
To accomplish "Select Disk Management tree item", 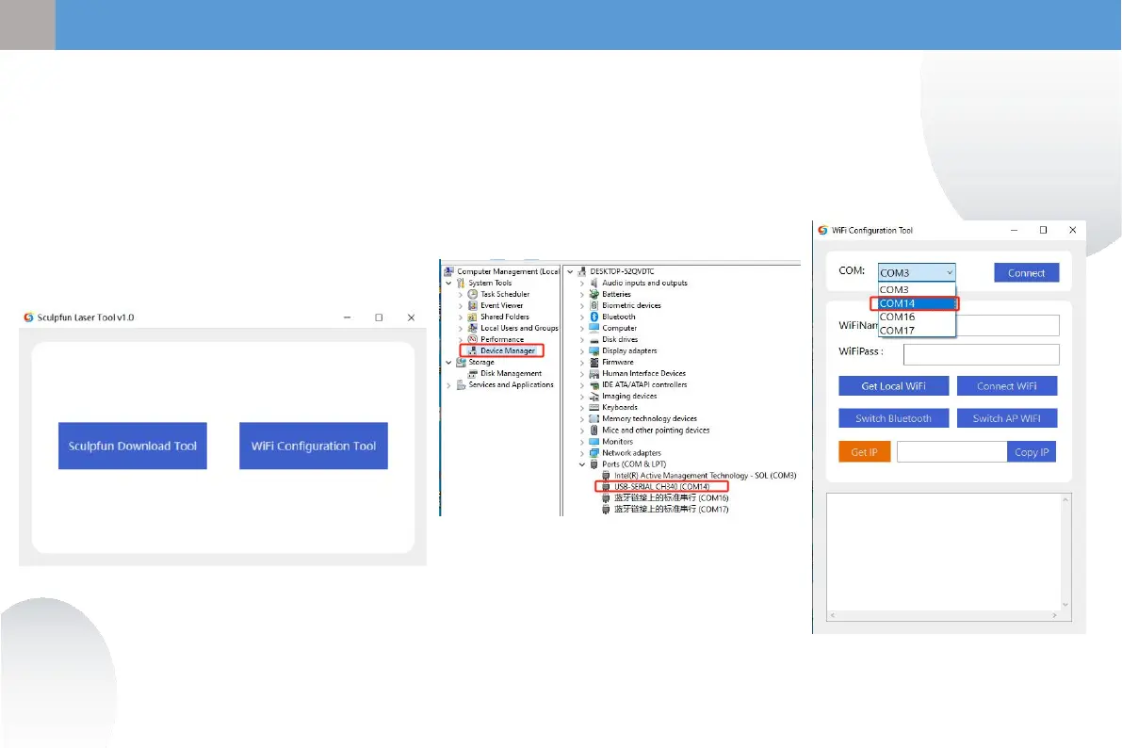I will click(511, 374).
